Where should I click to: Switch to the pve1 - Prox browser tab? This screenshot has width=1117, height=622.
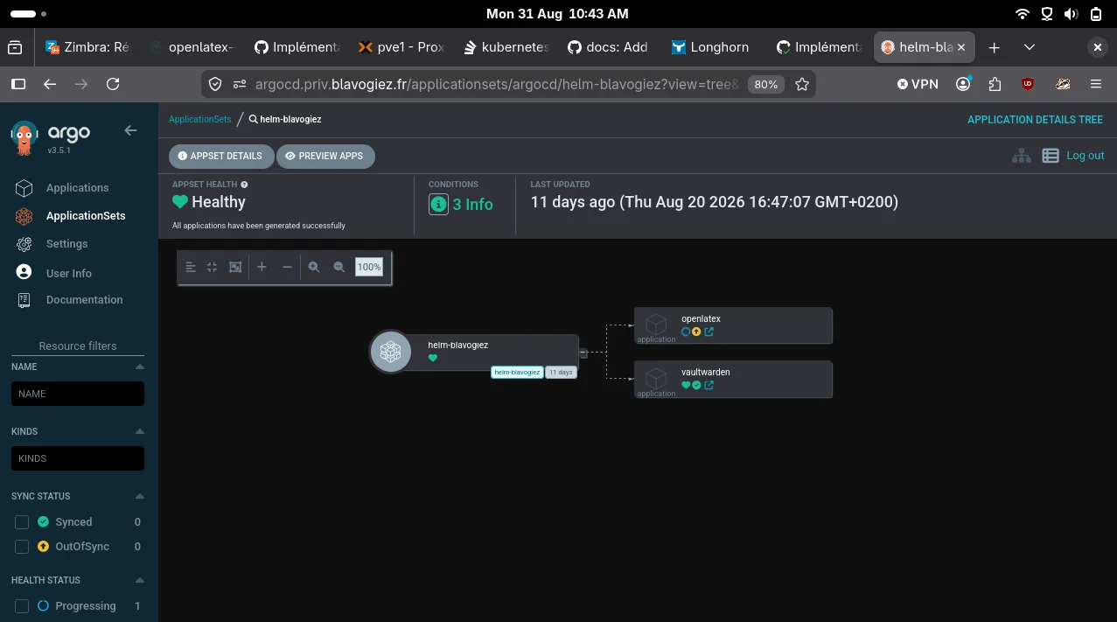pos(401,47)
